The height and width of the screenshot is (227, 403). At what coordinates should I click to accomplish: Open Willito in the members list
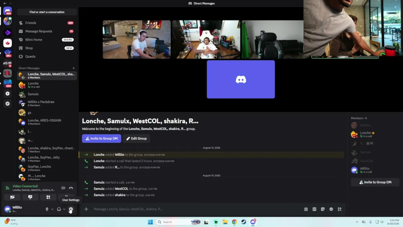(x=375, y=170)
